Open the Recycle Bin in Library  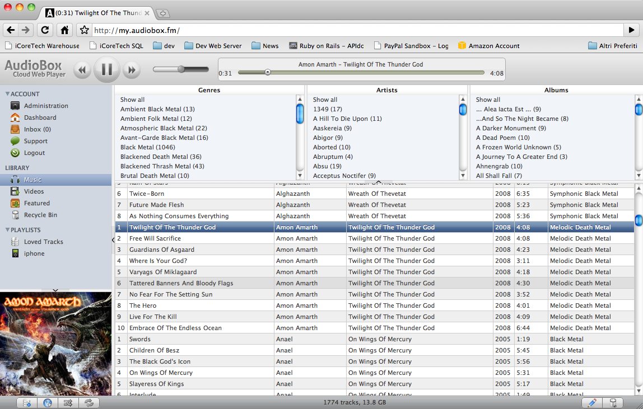pos(40,215)
